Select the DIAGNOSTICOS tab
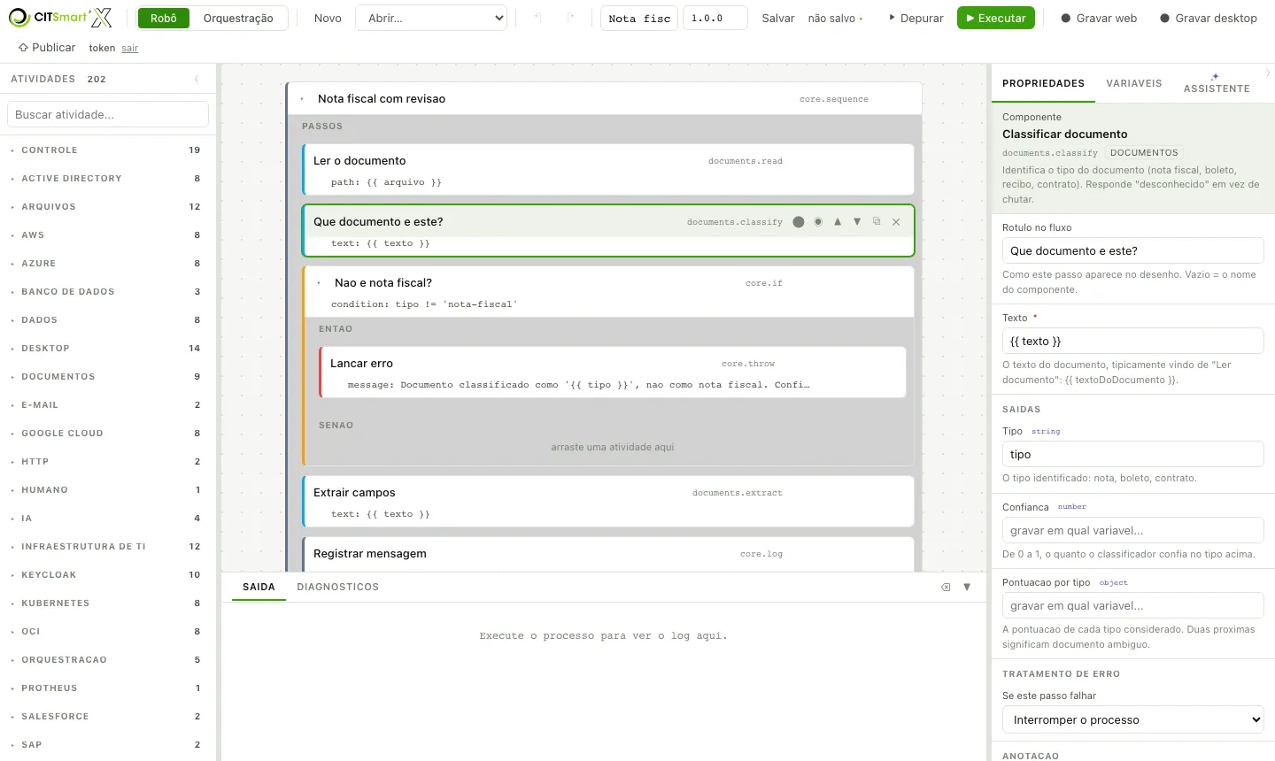The image size is (1275, 761). coord(337,587)
